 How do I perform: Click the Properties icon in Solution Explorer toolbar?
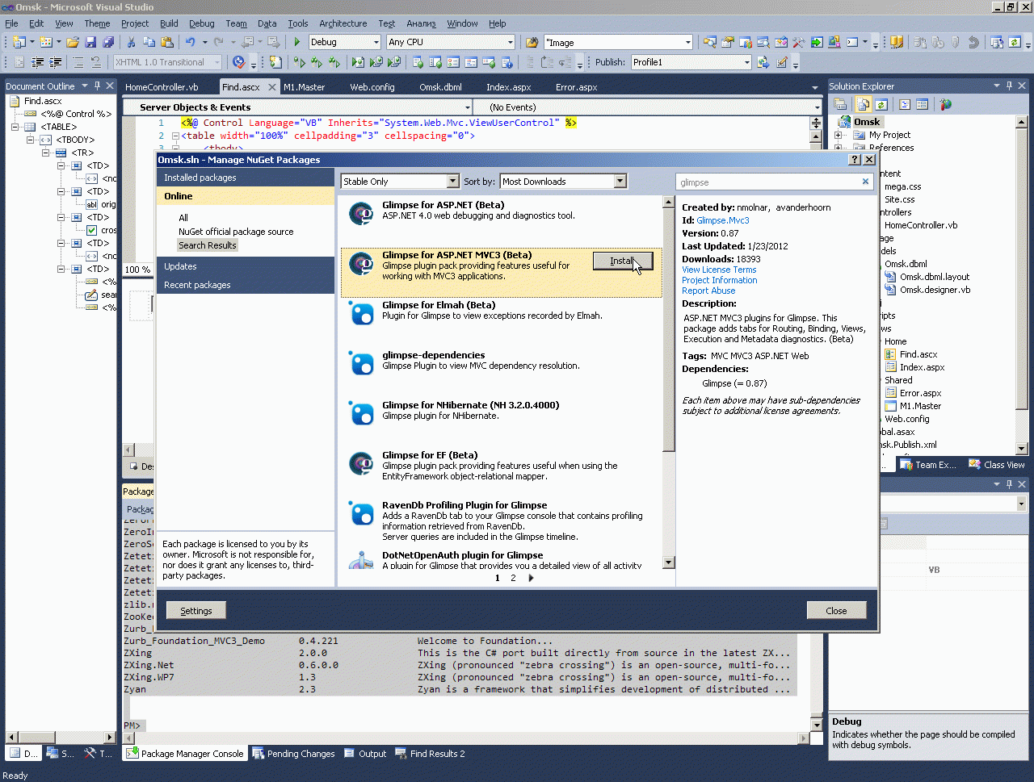[841, 104]
